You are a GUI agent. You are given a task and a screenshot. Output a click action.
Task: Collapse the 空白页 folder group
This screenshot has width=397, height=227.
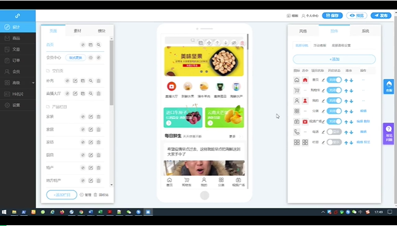coord(55,71)
